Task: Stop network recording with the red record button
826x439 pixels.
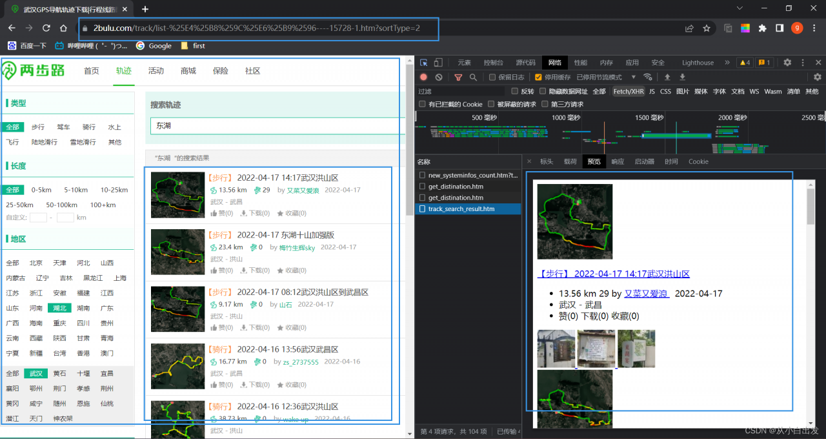Action: tap(424, 77)
